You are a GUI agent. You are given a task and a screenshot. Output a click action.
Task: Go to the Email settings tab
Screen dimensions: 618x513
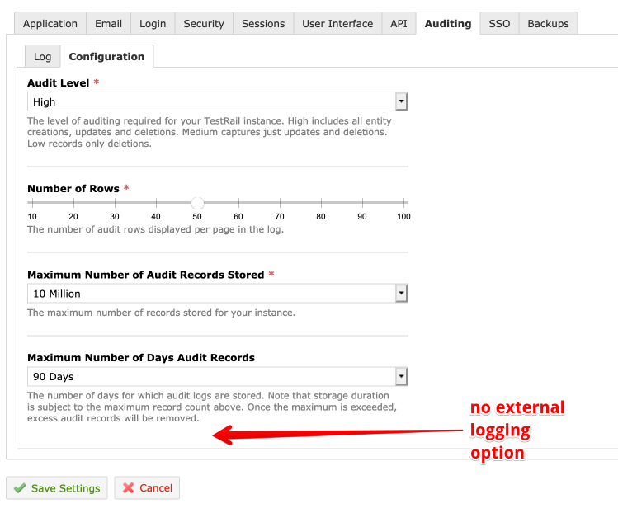tap(108, 24)
